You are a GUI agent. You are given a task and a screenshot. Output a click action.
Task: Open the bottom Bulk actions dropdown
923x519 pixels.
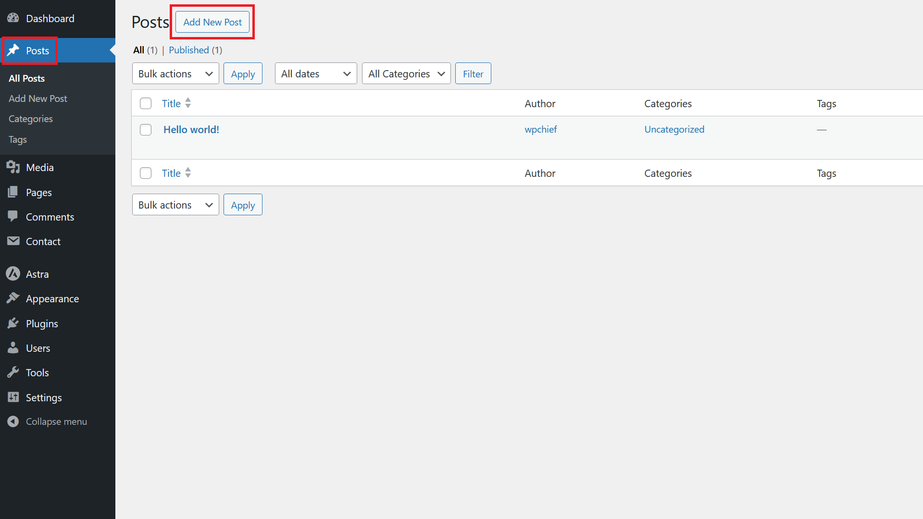coord(175,205)
